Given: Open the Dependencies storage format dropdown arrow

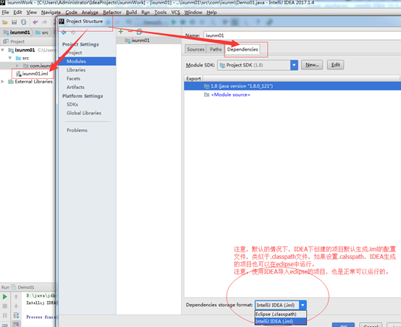Looking at the screenshot, I should coord(303,305).
